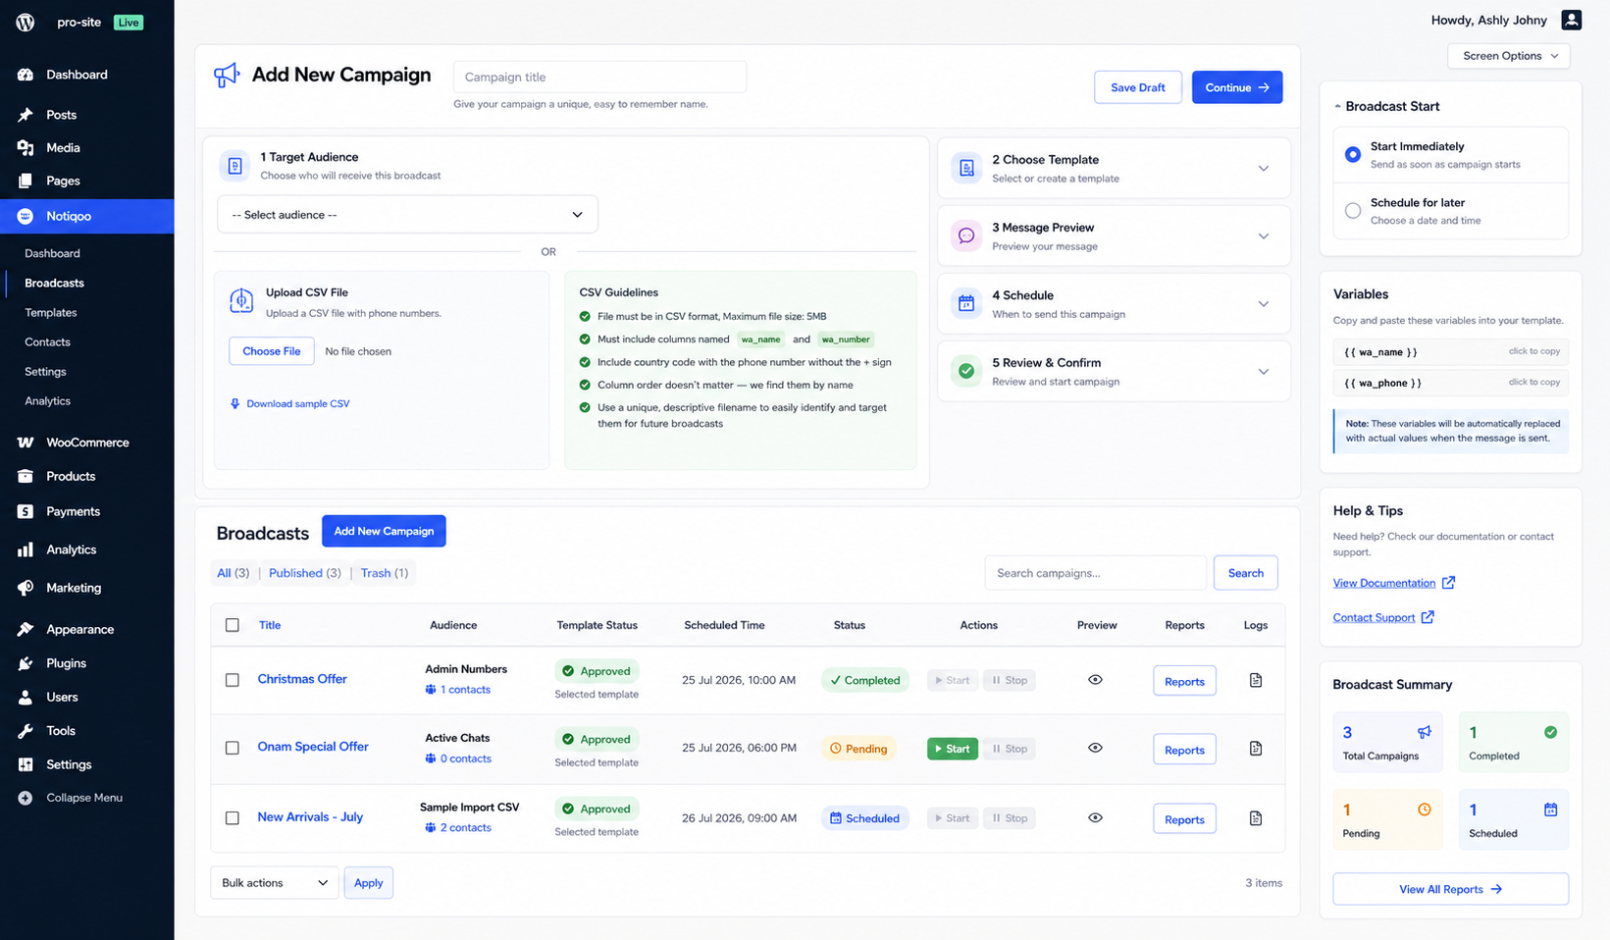The image size is (1610, 940).
Task: Open Templates in the Notiqoo submenu
Action: [x=51, y=312]
